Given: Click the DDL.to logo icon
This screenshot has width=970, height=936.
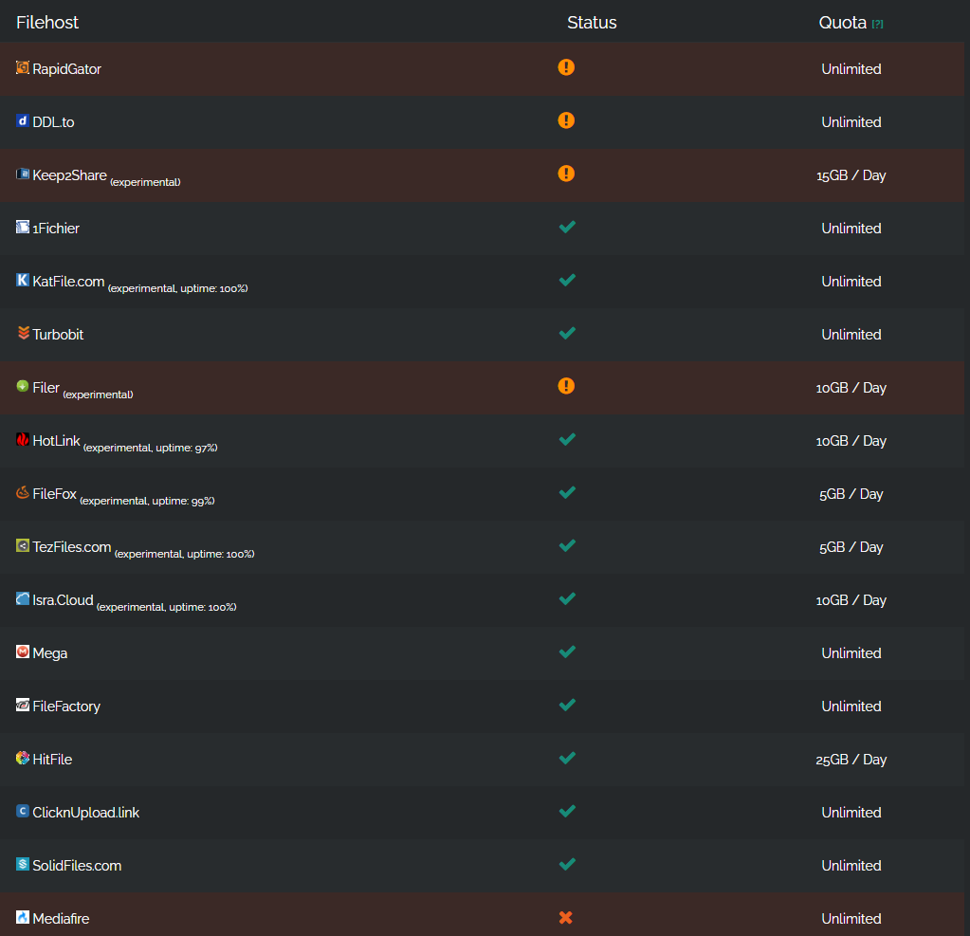Looking at the screenshot, I should (x=23, y=120).
